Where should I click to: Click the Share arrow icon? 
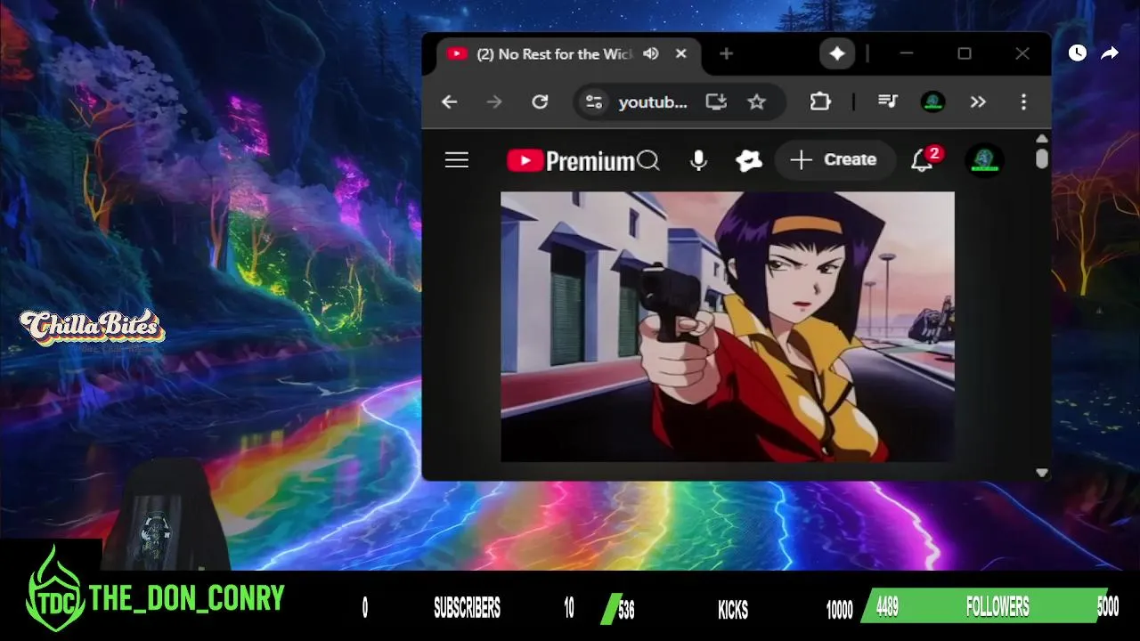click(1110, 53)
